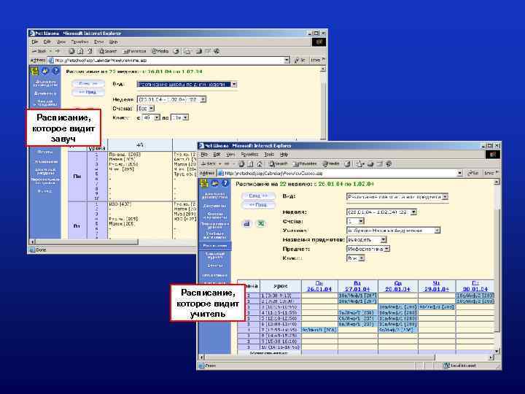
Task: Click the Excel export icon in teacher window
Action: 260,223
